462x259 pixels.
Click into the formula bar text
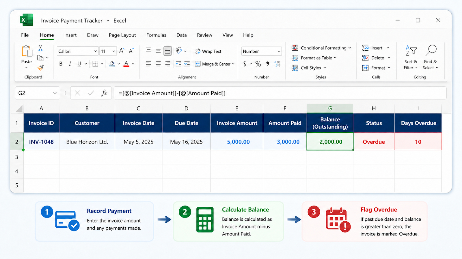[280, 93]
